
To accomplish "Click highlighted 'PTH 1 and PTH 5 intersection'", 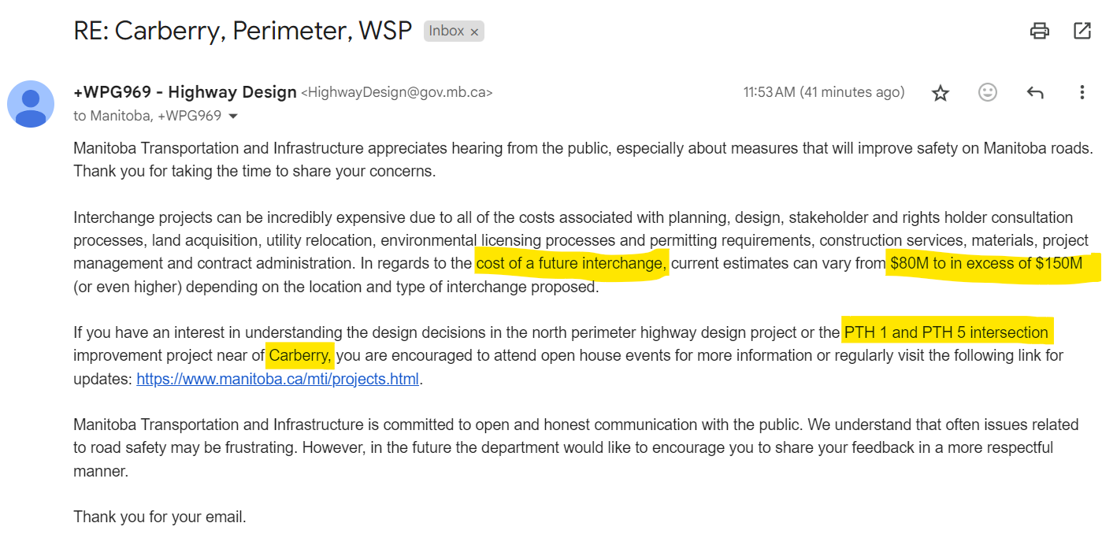I will pos(946,332).
